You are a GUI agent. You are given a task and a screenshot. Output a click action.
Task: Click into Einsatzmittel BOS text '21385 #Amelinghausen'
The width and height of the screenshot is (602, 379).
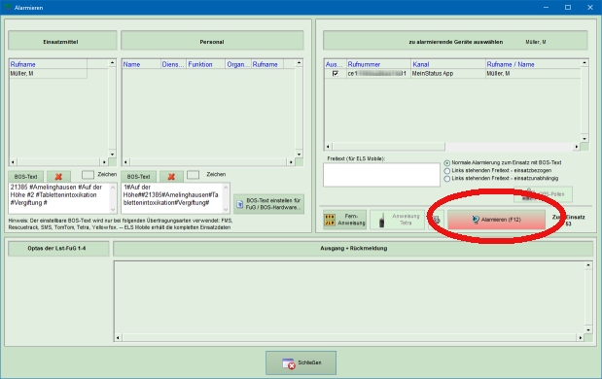(x=59, y=198)
